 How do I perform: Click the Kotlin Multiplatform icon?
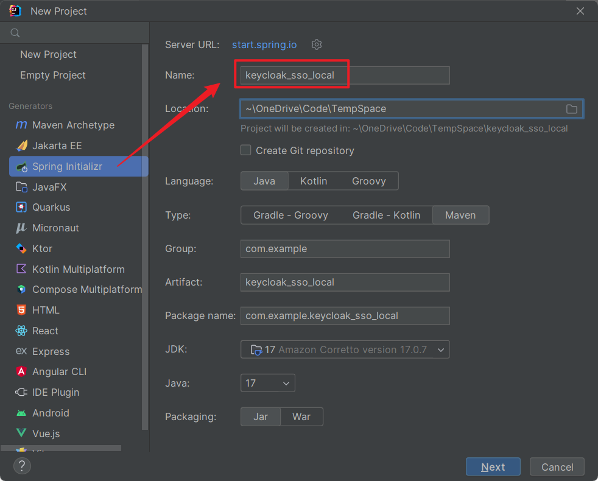(21, 269)
